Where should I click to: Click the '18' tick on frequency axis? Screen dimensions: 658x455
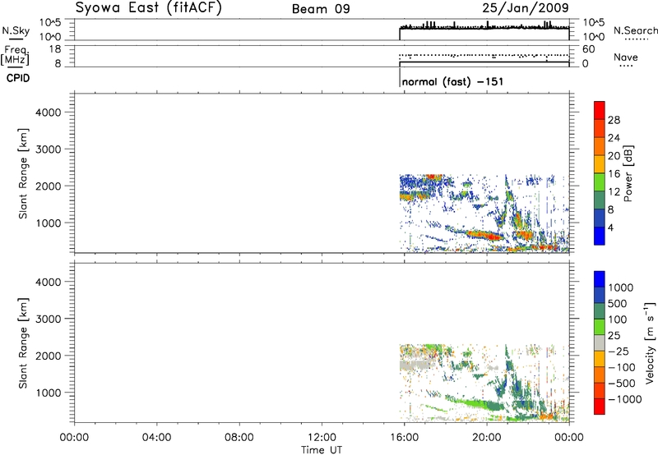pyautogui.click(x=55, y=49)
